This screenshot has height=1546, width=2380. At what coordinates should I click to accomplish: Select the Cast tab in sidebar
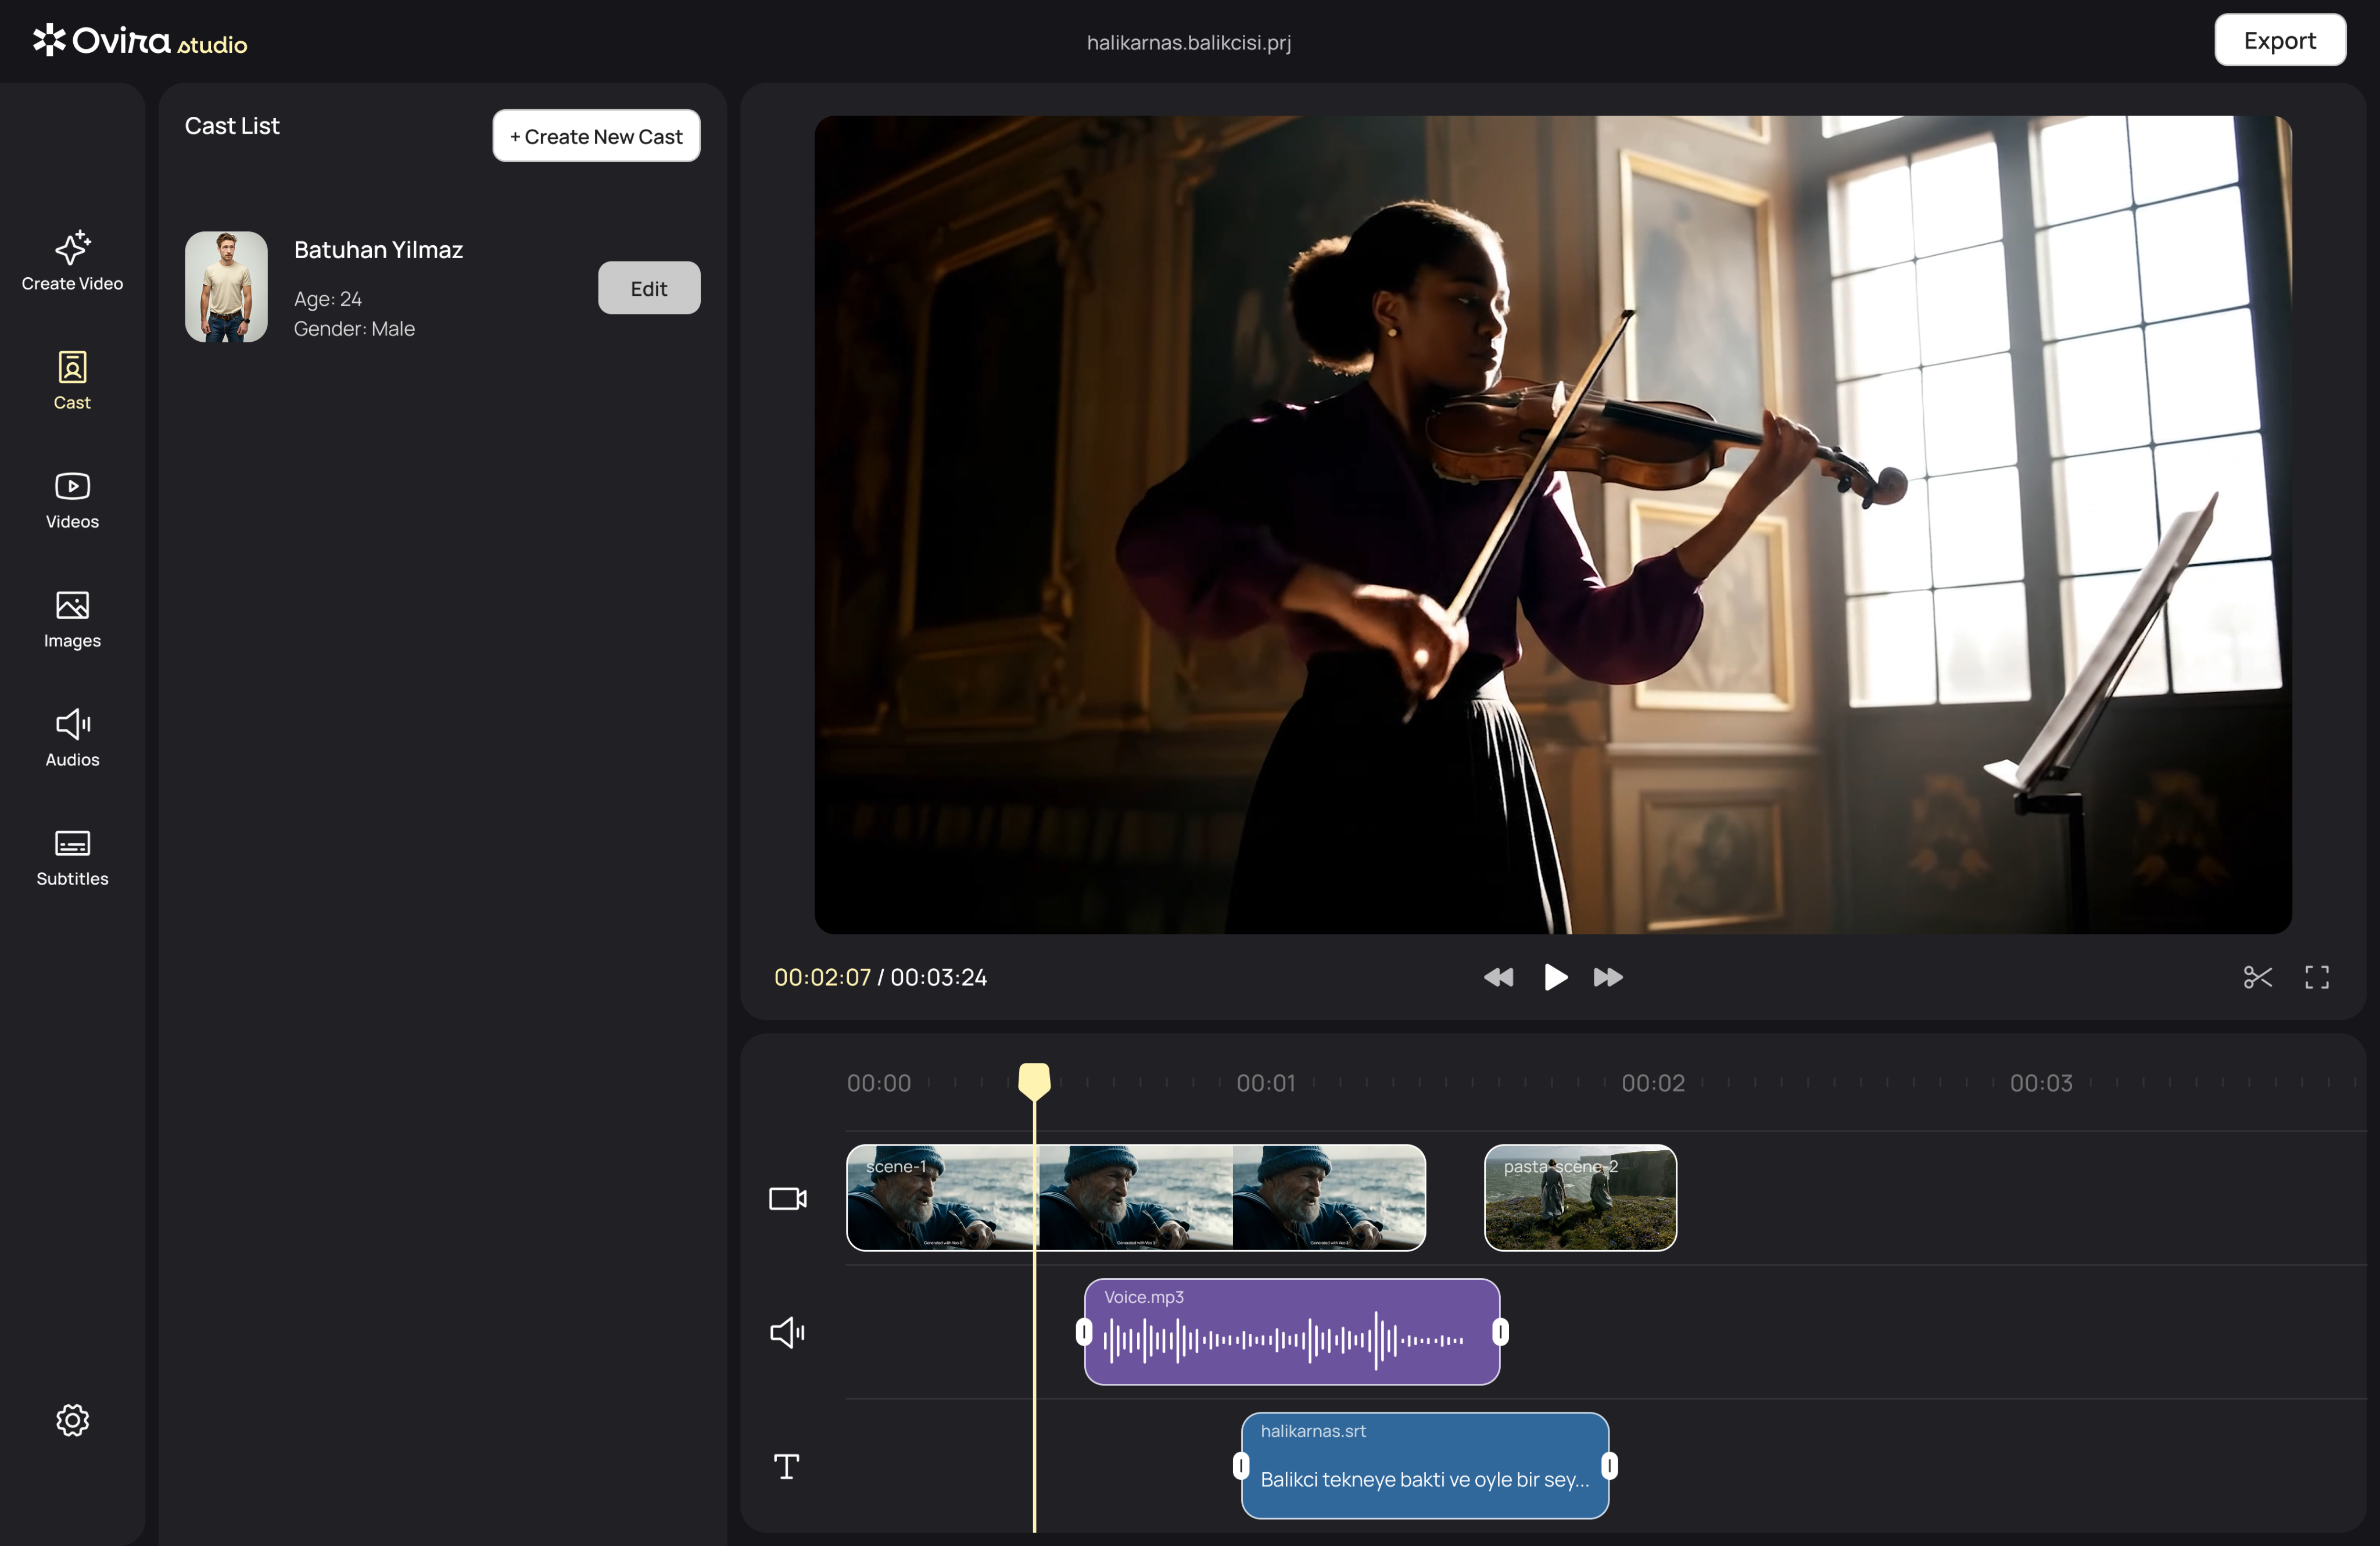72,381
